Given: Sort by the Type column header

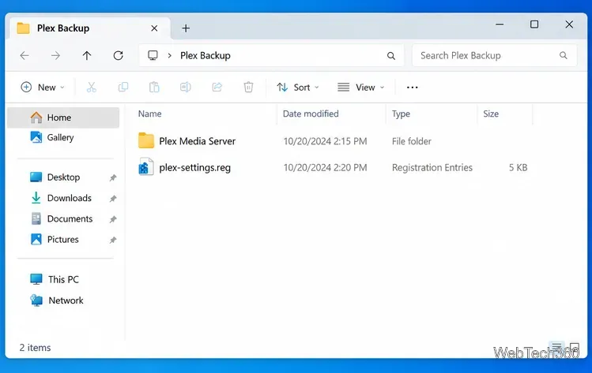Looking at the screenshot, I should tap(401, 114).
